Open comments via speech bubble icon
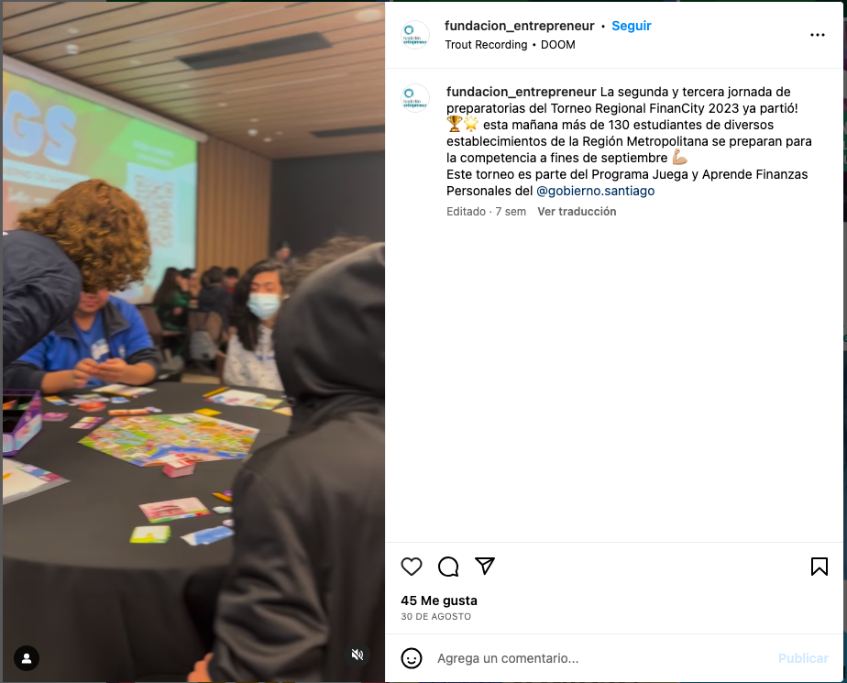Screen dimensions: 847x683 click(x=448, y=567)
